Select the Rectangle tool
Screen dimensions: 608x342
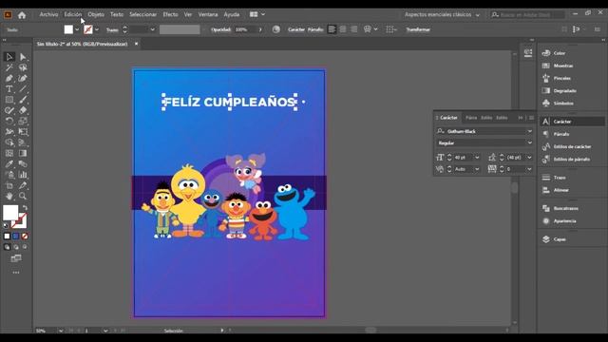[x=9, y=100]
